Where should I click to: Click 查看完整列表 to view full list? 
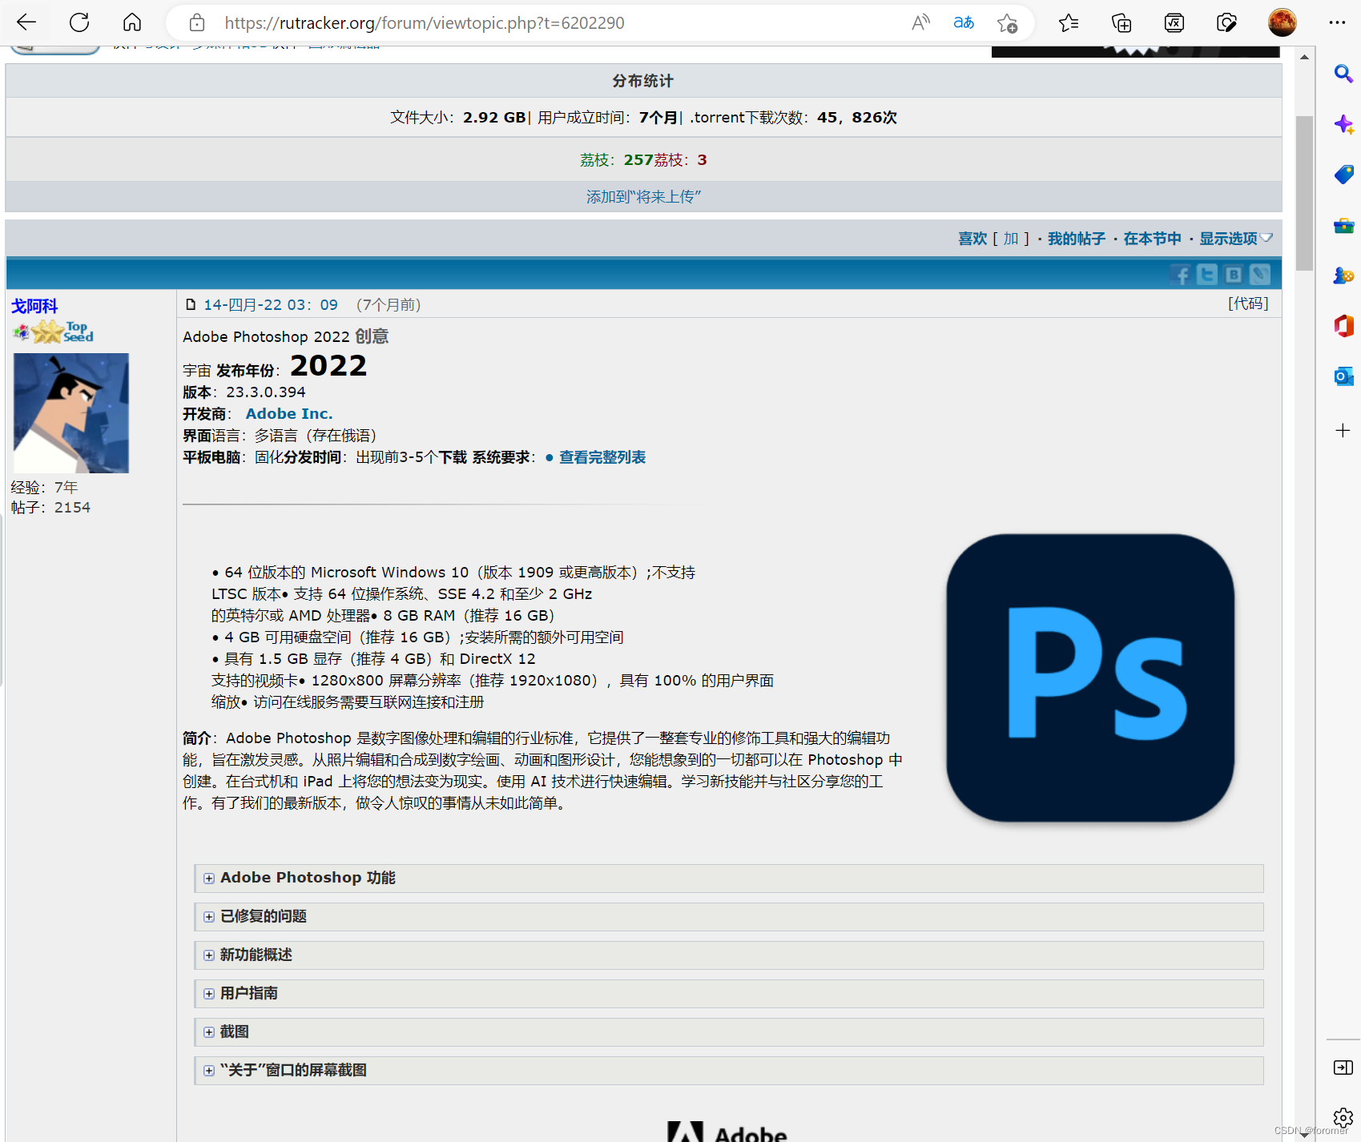tap(601, 457)
